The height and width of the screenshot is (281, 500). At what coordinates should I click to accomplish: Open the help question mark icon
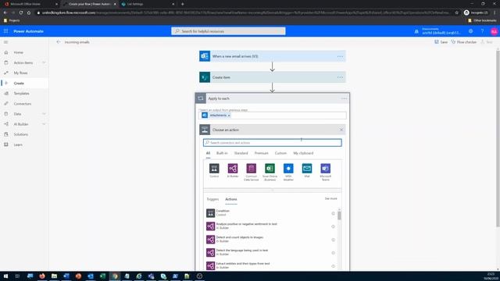coord(482,31)
